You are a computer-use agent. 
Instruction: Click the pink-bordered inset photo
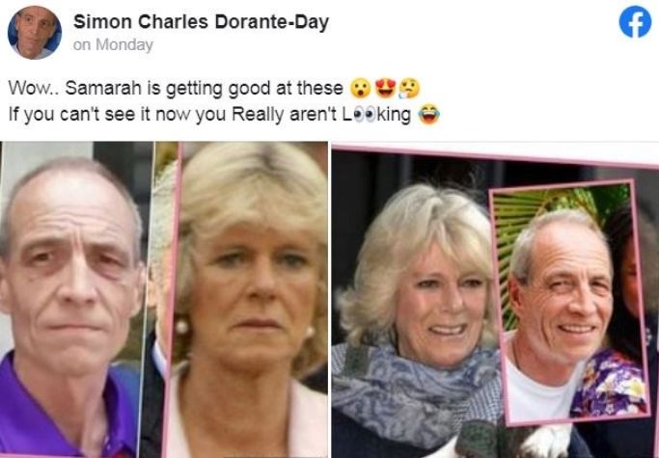(569, 303)
